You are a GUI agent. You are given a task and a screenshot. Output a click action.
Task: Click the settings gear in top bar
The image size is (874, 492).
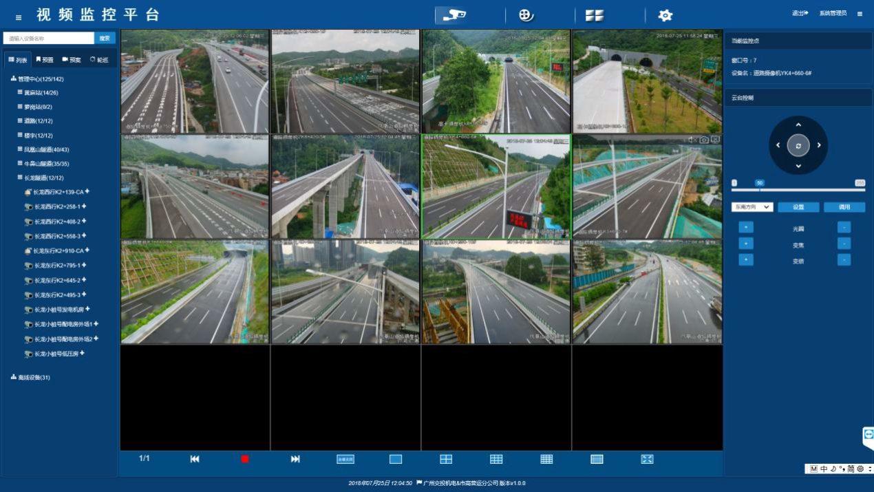665,15
